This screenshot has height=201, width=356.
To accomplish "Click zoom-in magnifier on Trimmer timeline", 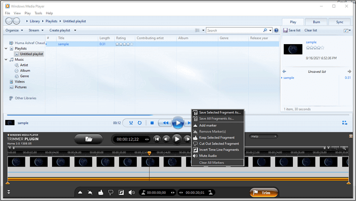I will click(x=344, y=148).
